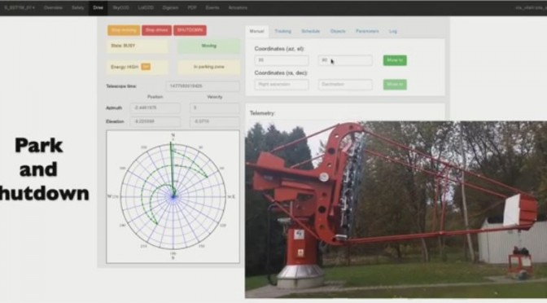The width and height of the screenshot is (547, 303).
Task: Click the red Stop drives button
Action: click(x=156, y=30)
